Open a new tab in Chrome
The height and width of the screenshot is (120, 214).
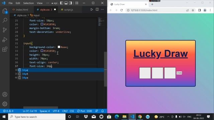[x=152, y=4]
